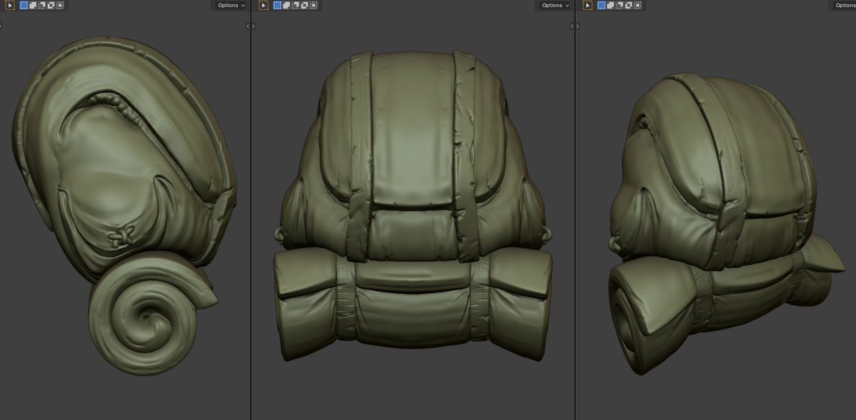Select the Tweak tool icon in the right viewport
The width and height of the screenshot is (856, 420).
(588, 5)
